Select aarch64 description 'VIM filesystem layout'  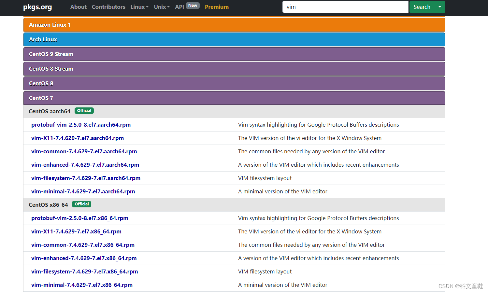point(265,178)
